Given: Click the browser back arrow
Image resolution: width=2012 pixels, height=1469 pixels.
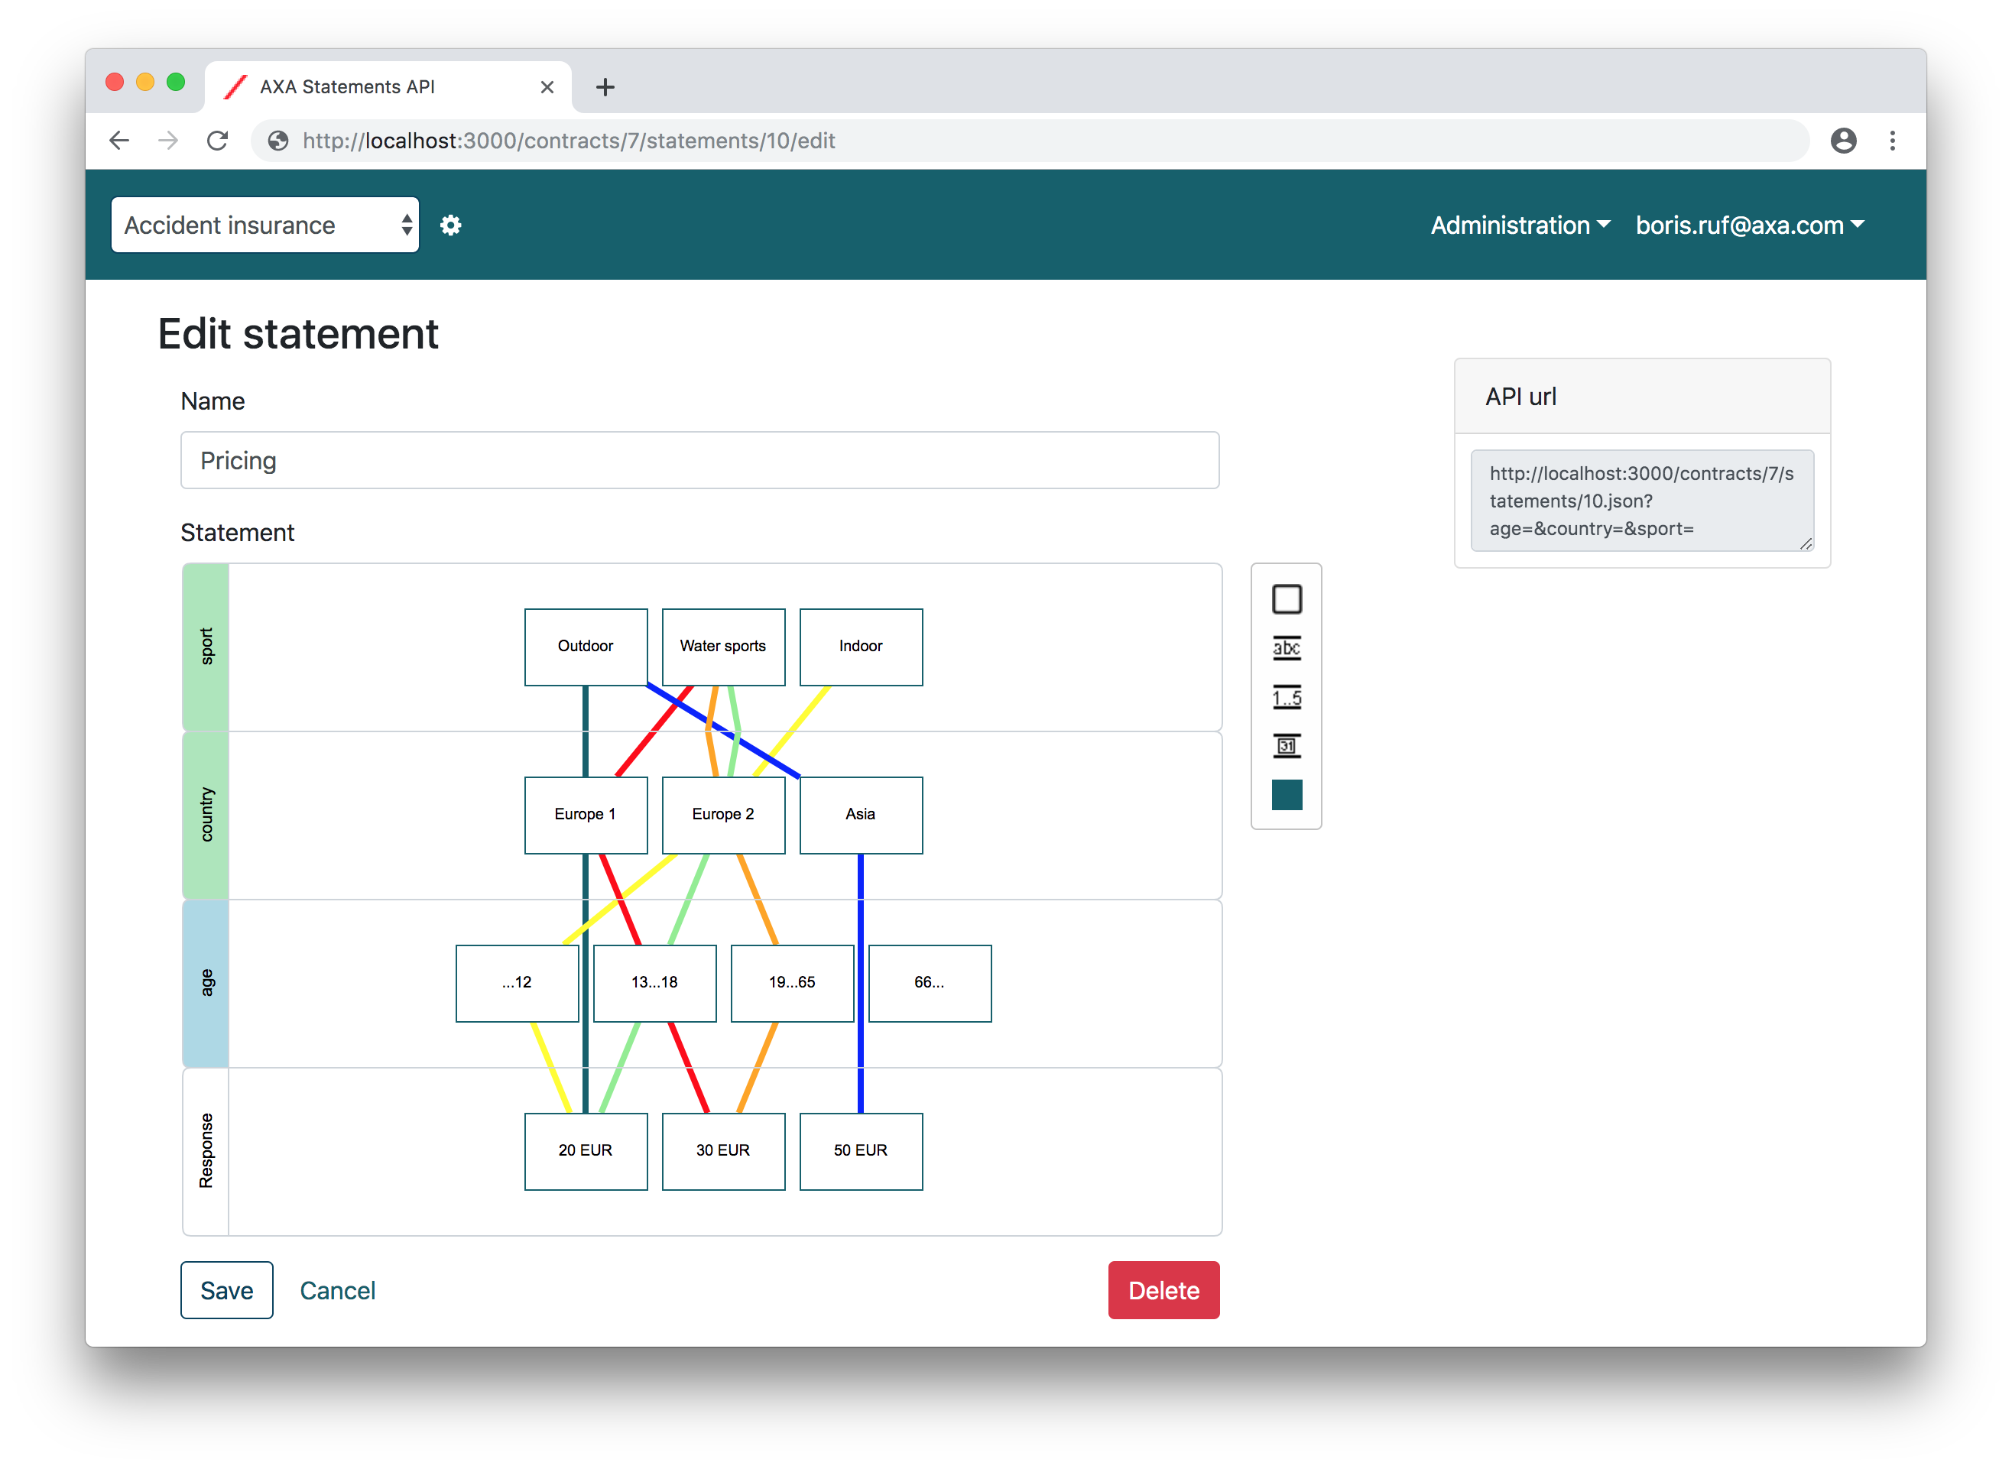Looking at the screenshot, I should point(119,141).
